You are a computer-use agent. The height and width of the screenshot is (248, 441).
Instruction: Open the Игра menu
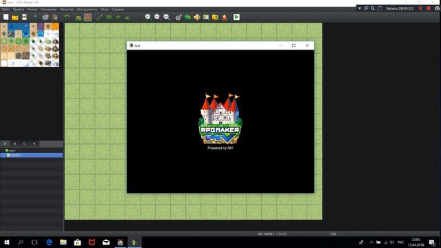point(105,9)
